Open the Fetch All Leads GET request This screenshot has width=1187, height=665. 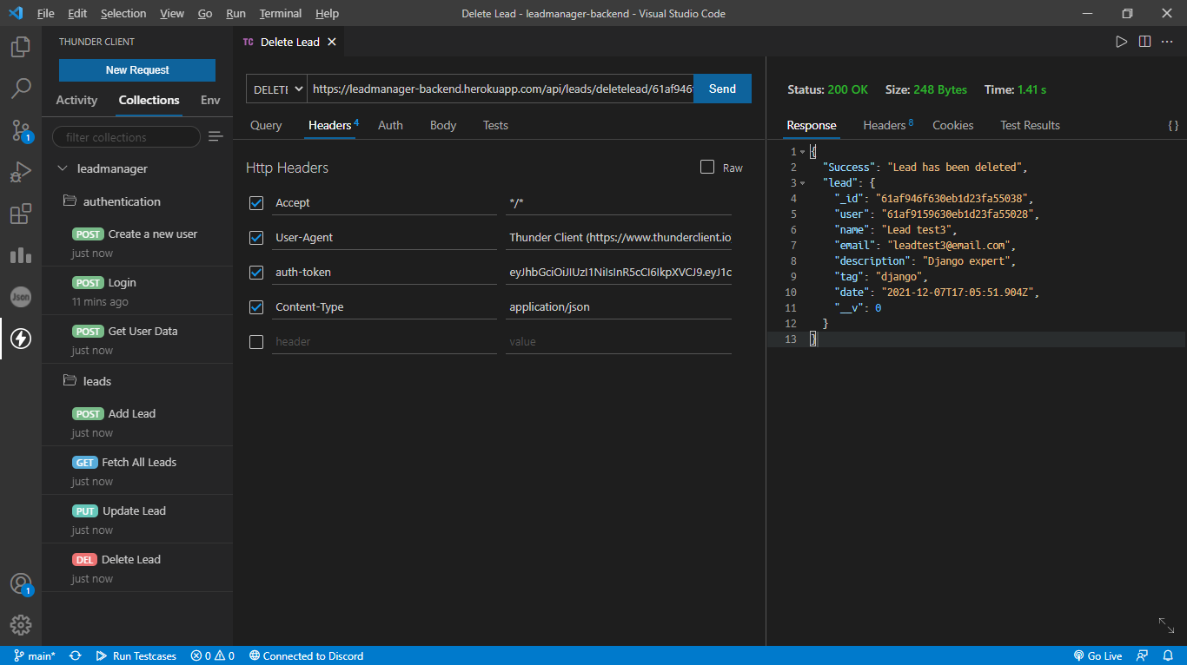[137, 471]
